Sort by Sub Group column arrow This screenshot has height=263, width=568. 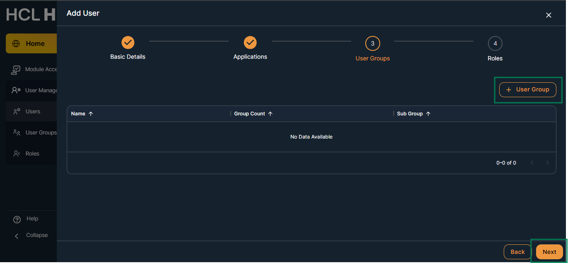428,114
